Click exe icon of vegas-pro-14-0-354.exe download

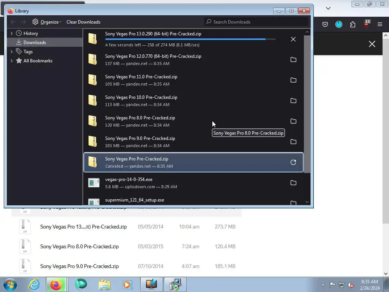94,183
